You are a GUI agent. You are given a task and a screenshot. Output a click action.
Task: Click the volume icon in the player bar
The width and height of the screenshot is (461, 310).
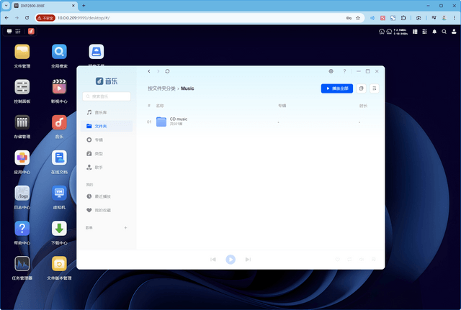click(x=362, y=260)
